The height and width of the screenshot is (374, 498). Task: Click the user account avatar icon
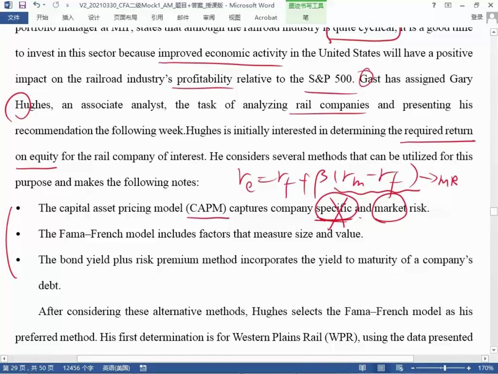pos(491,18)
